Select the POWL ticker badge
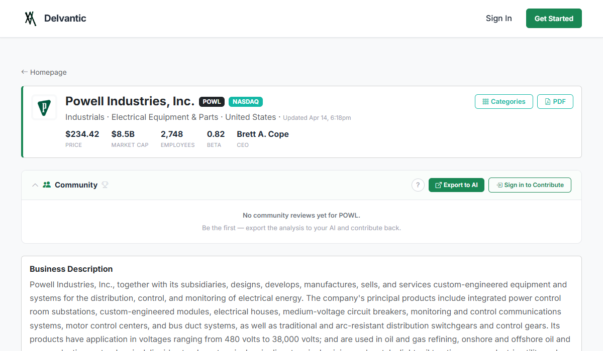 [x=212, y=102]
